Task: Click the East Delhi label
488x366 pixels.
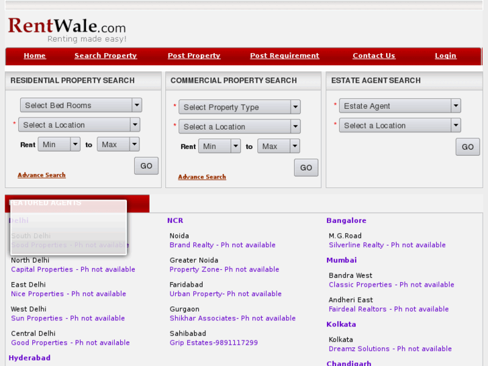Action: point(28,285)
